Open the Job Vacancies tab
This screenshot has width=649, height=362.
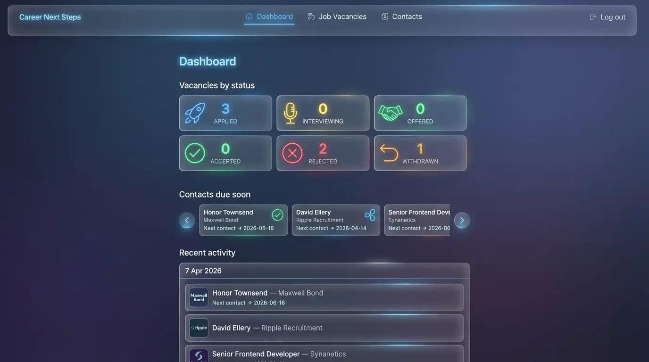pyautogui.click(x=337, y=16)
